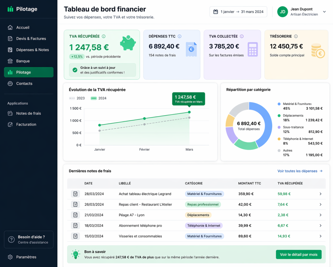Go to Accueil in the sidebar
333x267 pixels.
(29, 27)
